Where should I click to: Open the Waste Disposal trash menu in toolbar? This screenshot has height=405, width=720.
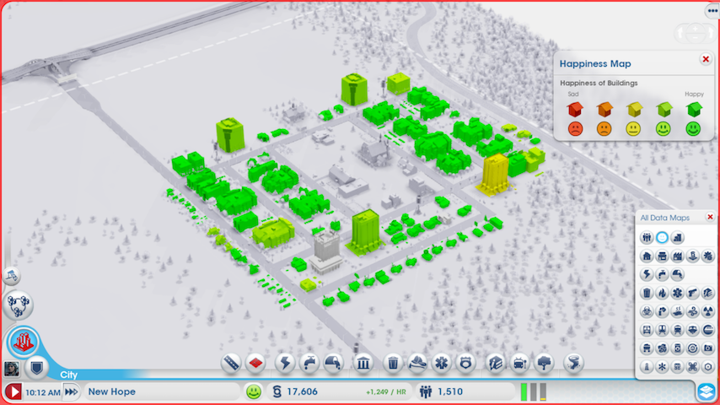click(x=393, y=363)
